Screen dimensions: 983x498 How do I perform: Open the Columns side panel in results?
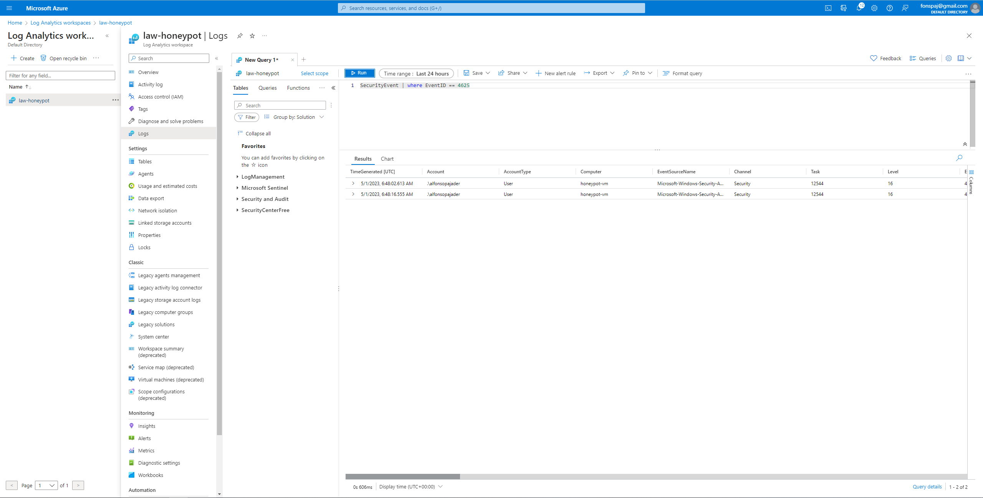pos(971,182)
